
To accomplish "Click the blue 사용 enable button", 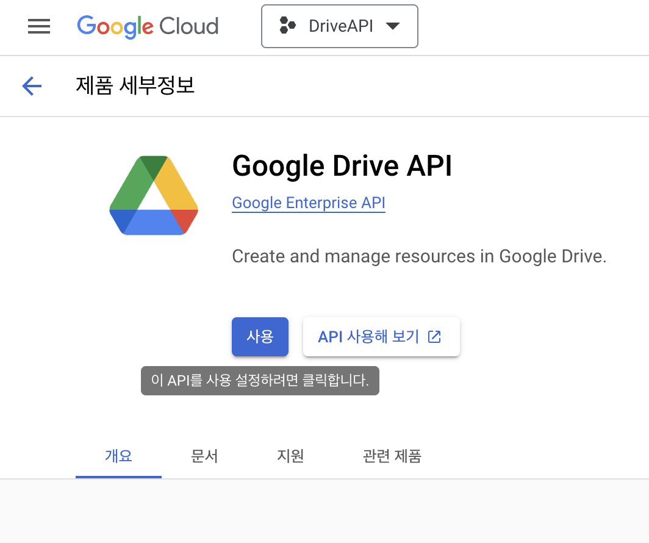I will pyautogui.click(x=260, y=337).
